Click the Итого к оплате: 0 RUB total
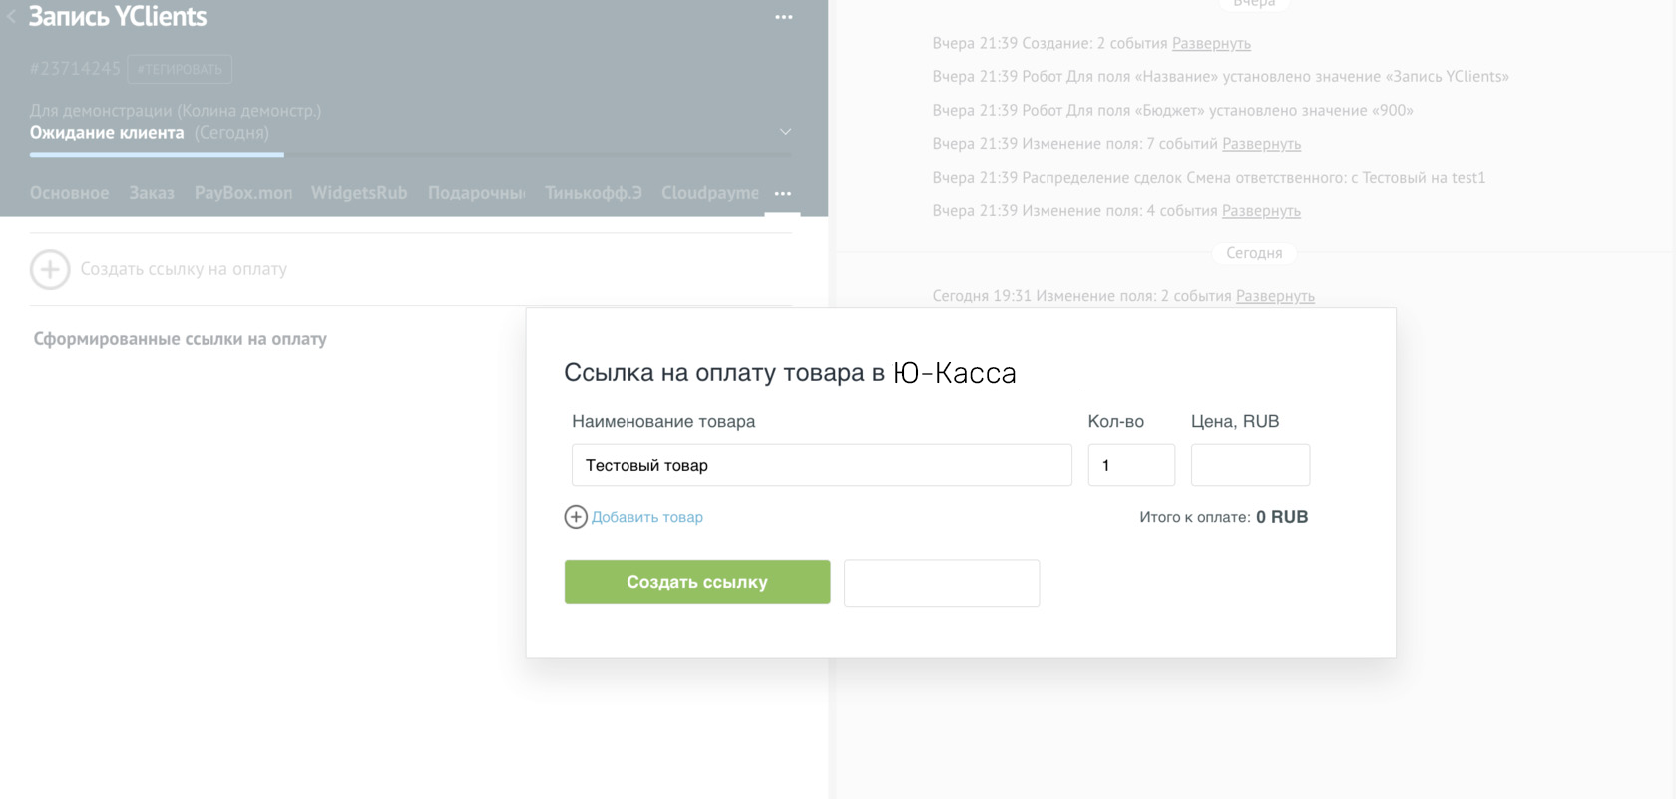1676x799 pixels. pos(1224,517)
